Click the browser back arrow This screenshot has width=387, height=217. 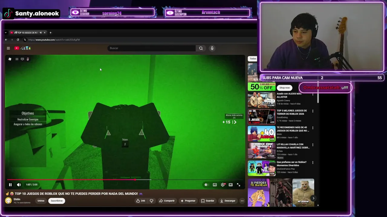pos(6,40)
